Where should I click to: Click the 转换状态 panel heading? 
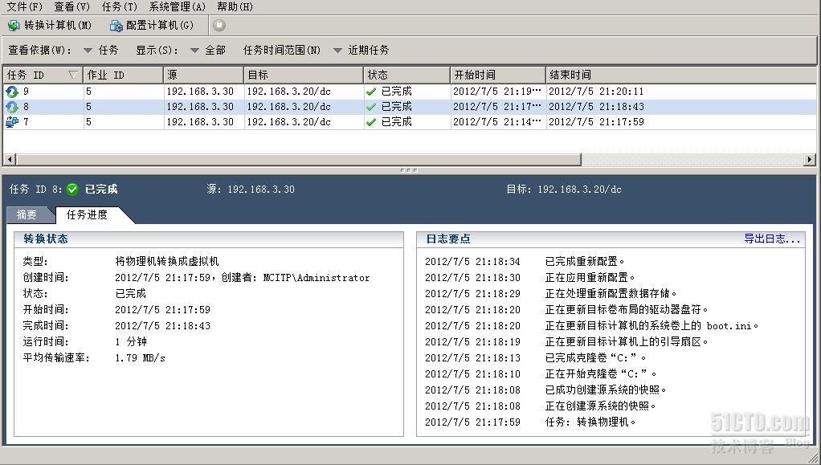[x=46, y=239]
